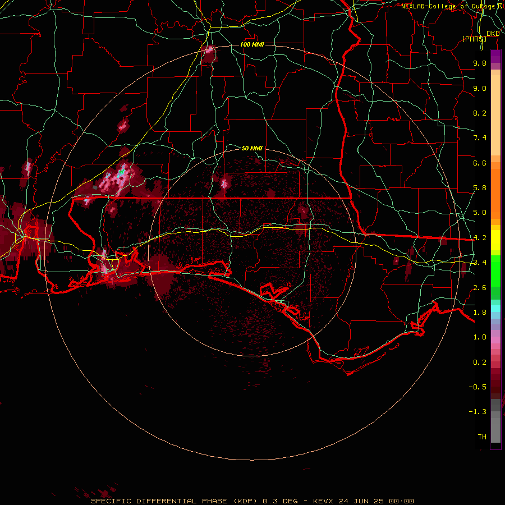Click the 0.2 scale value

480,362
